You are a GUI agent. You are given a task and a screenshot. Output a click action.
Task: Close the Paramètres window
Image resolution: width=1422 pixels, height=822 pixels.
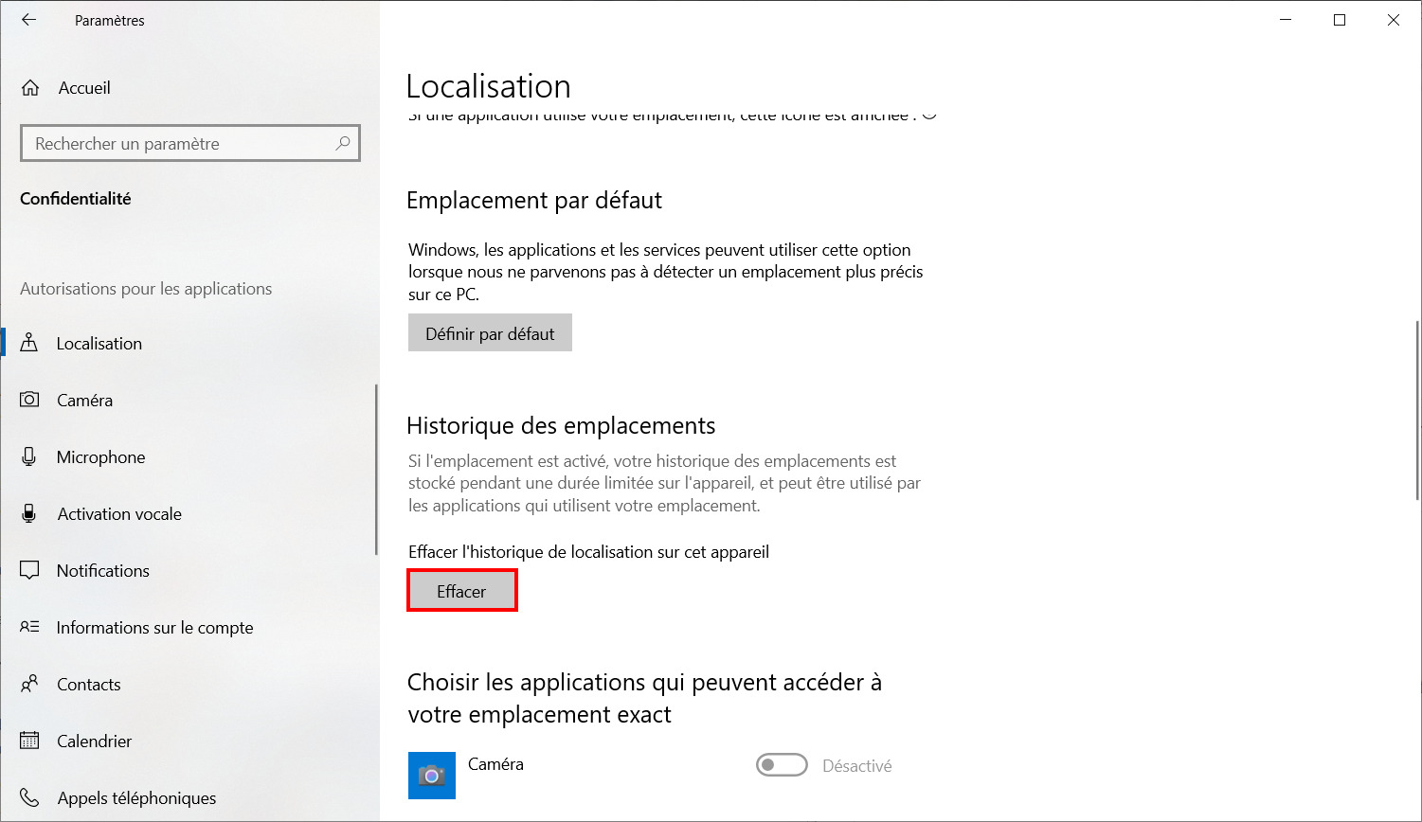click(1394, 20)
